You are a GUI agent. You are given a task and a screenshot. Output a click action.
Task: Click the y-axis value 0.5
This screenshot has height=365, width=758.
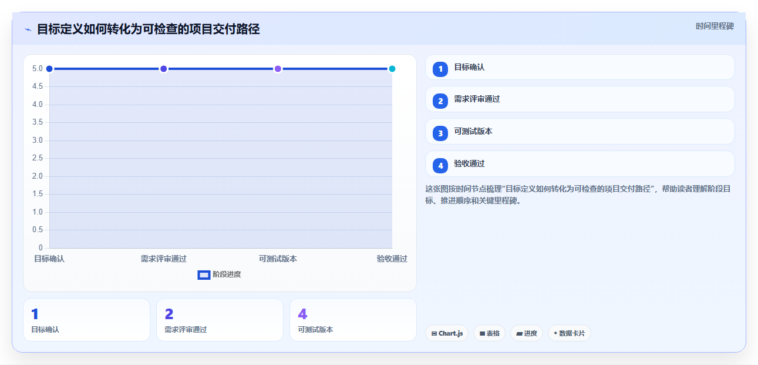38,230
